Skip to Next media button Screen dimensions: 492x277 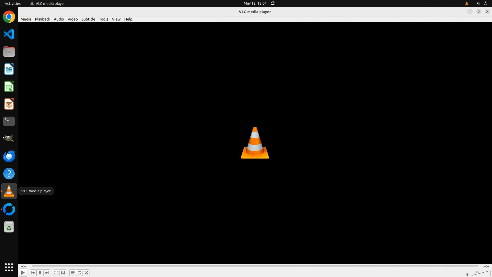47,273
